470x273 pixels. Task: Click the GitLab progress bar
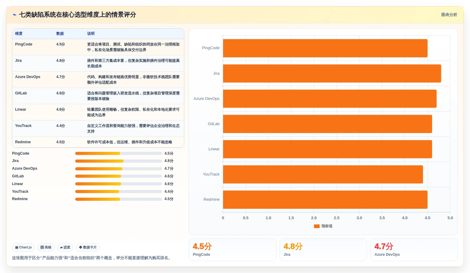119,176
